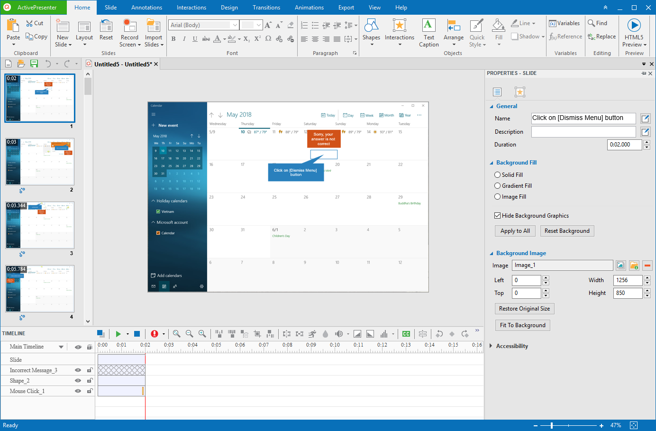Click the Interactions star icon
The height and width of the screenshot is (431, 656).
(400, 26)
